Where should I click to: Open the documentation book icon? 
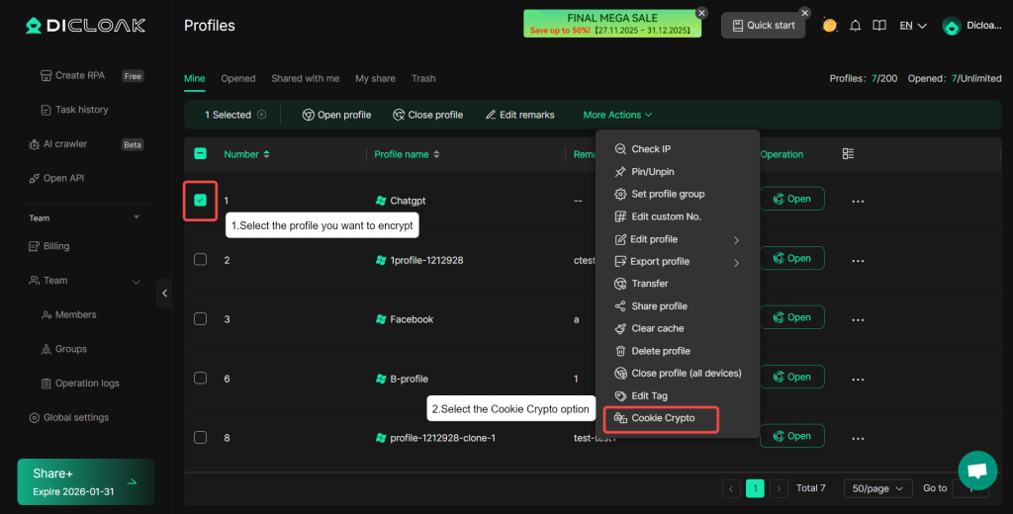click(878, 26)
